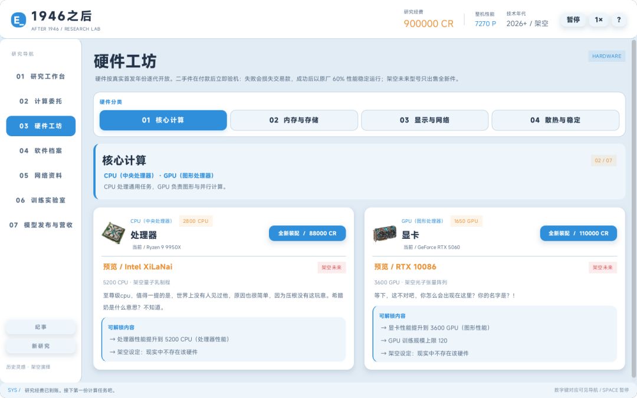Click 显卡性能提升到 3600 GPU unlock line
This screenshot has width=637, height=398.
coord(435,327)
